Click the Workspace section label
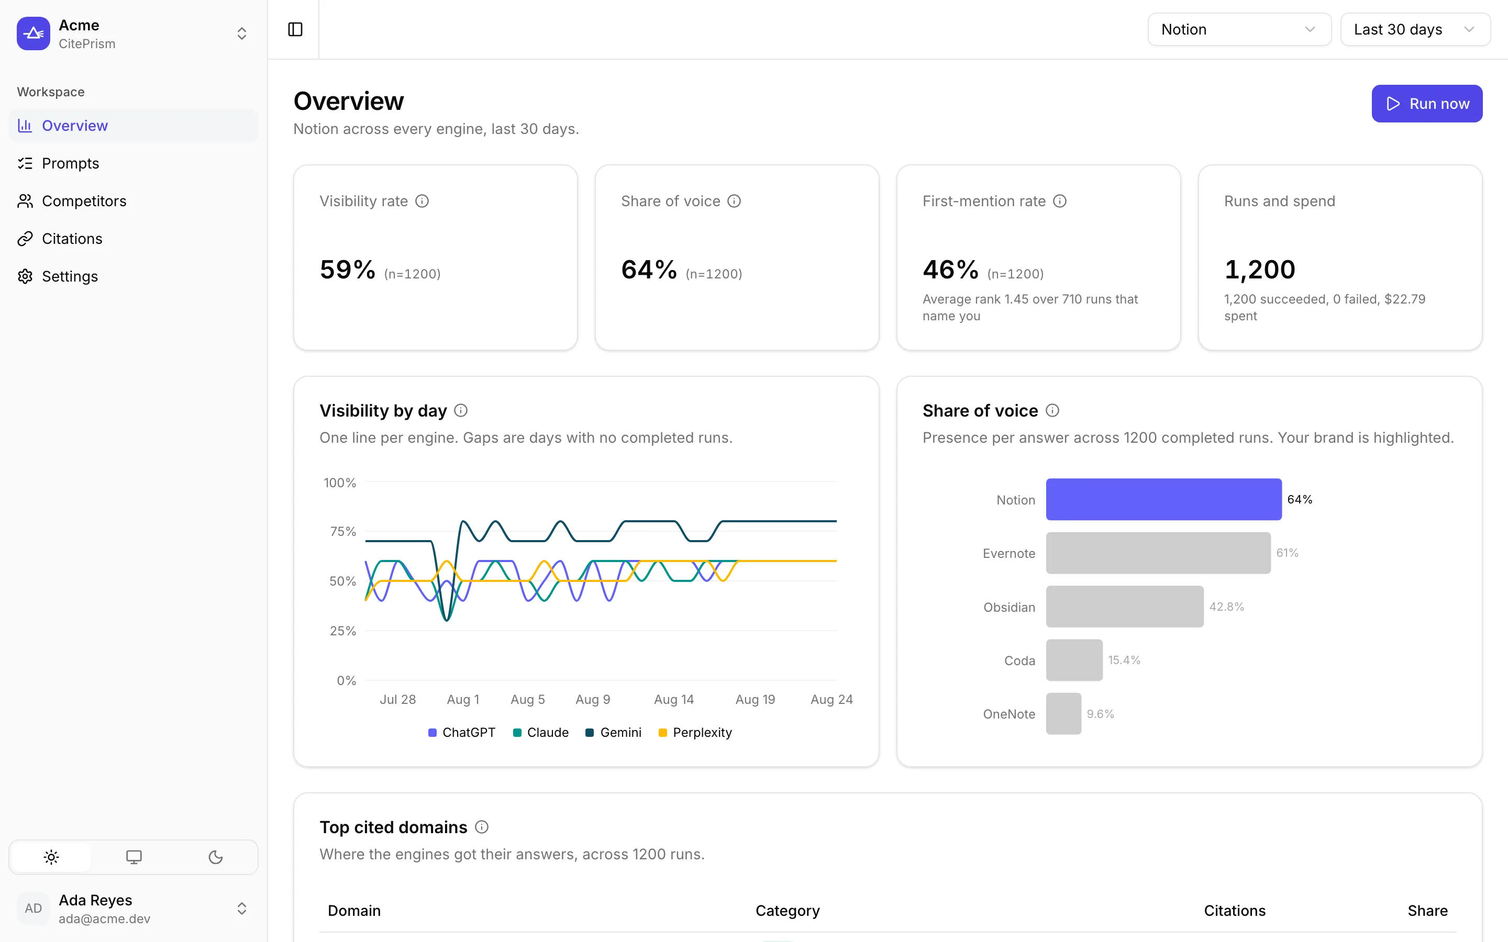The image size is (1508, 942). [50, 92]
